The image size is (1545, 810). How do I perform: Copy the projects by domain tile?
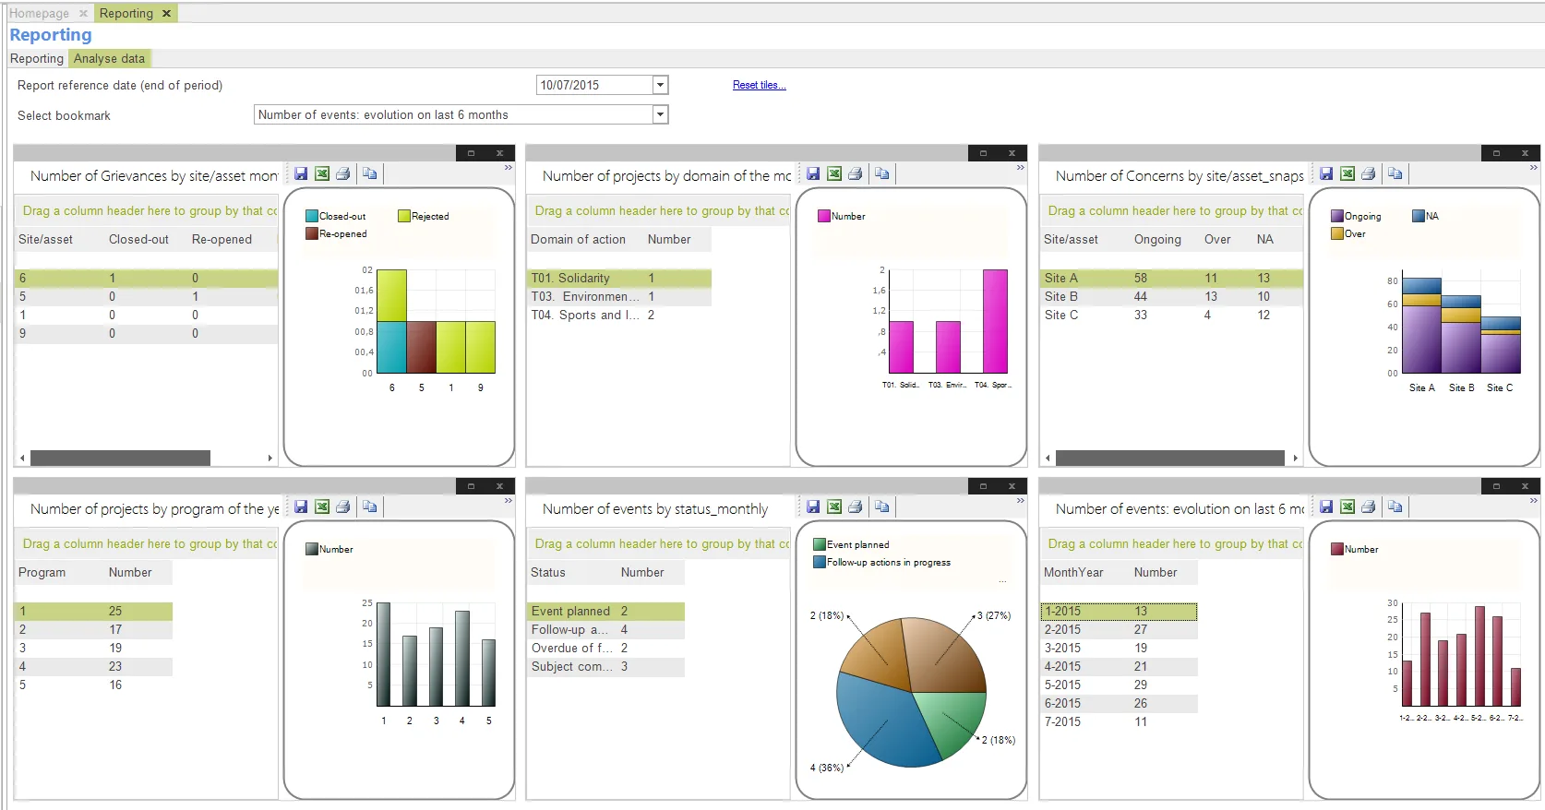coord(882,173)
